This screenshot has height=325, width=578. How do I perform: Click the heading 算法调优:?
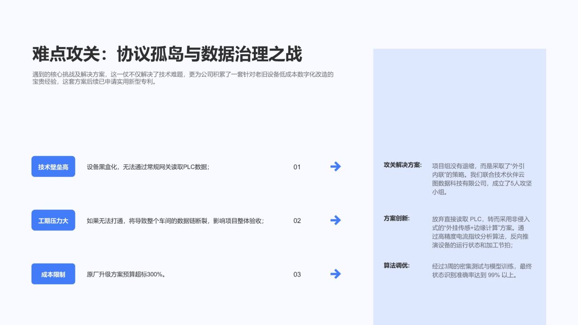pyautogui.click(x=397, y=266)
